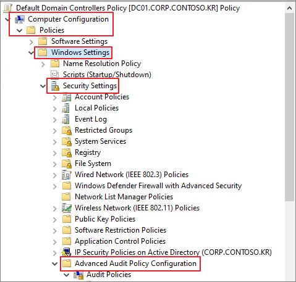Viewport: 296px width, 282px height.
Task: Select the Computer Configuration label
Action: pos(68,19)
